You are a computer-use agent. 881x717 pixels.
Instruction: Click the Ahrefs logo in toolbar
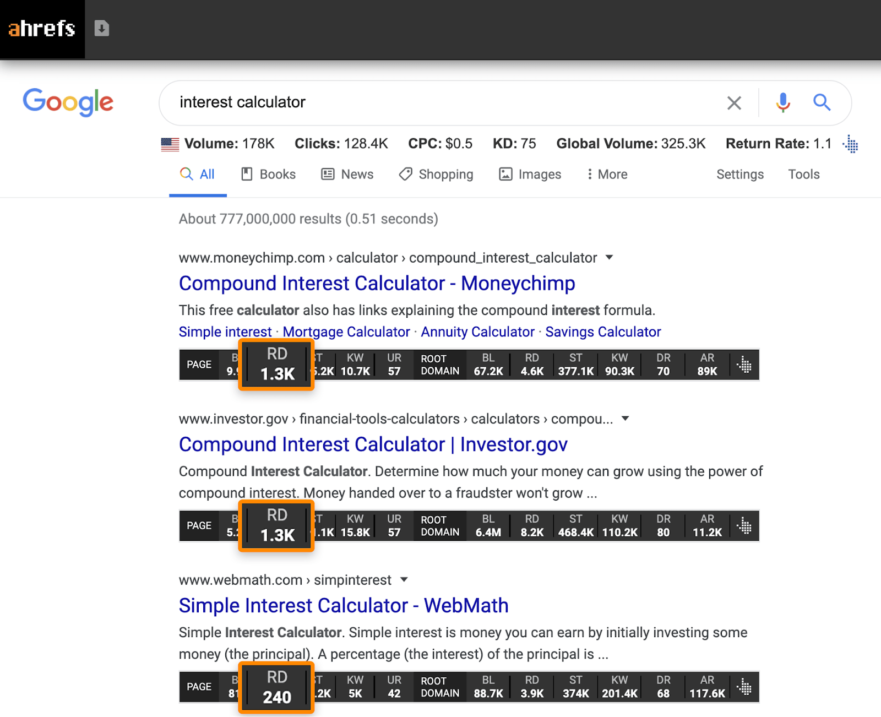click(x=42, y=29)
